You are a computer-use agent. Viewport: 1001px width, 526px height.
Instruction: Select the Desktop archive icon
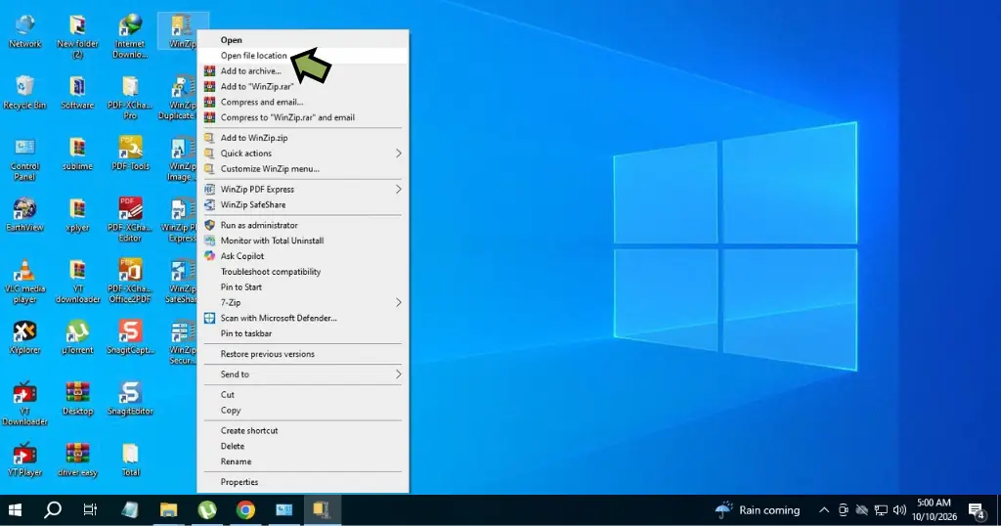(77, 399)
